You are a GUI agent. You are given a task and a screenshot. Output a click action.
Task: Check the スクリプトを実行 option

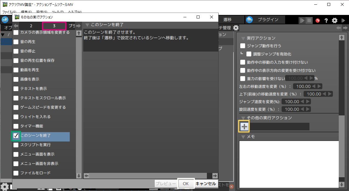tap(16, 145)
